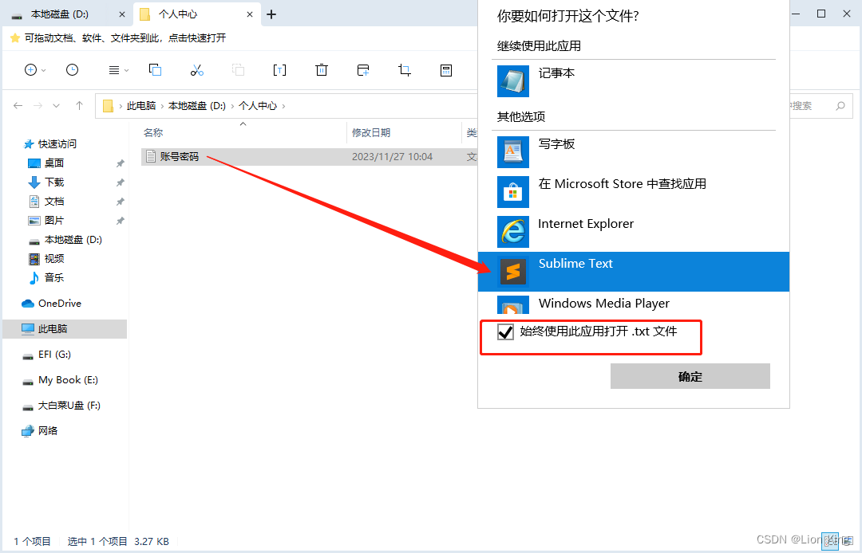Choose 记事本 to open the file
Viewport: 862px width, 553px height.
633,81
